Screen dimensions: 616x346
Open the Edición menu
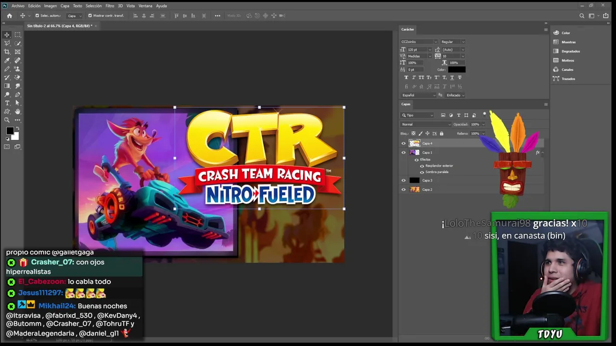click(x=34, y=6)
